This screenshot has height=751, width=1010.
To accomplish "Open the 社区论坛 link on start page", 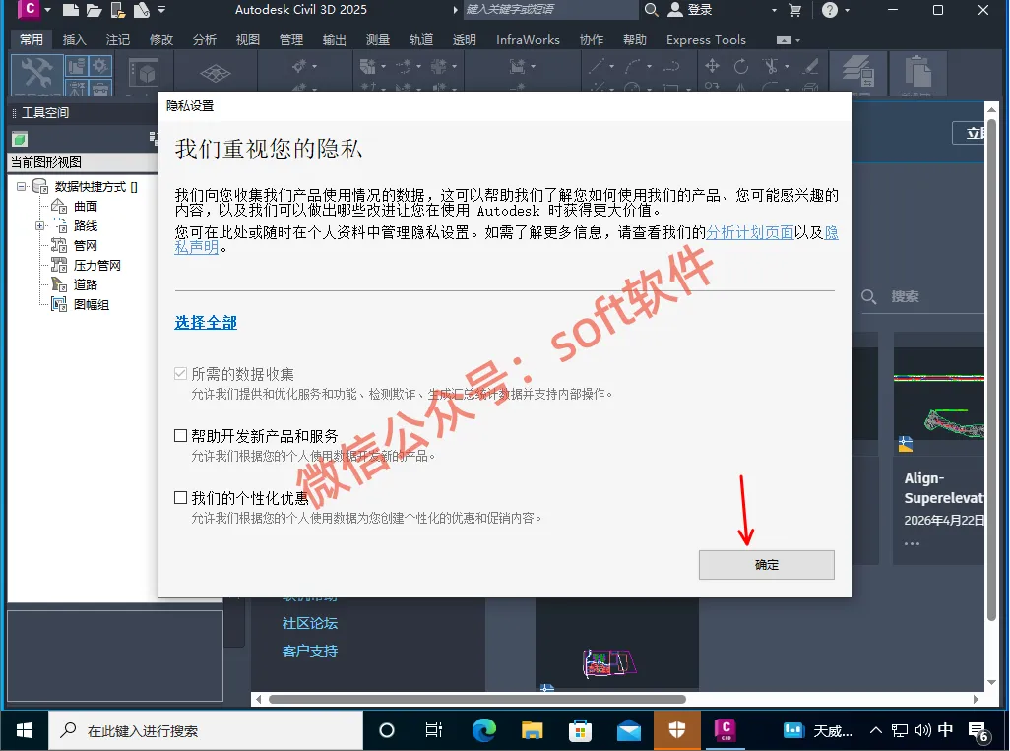I will tap(310, 623).
